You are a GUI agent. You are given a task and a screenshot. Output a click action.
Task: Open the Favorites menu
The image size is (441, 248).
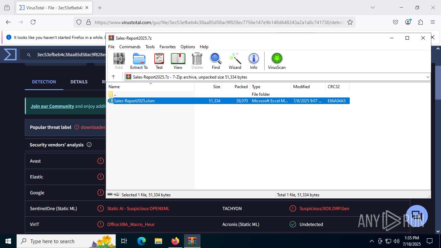(x=167, y=46)
